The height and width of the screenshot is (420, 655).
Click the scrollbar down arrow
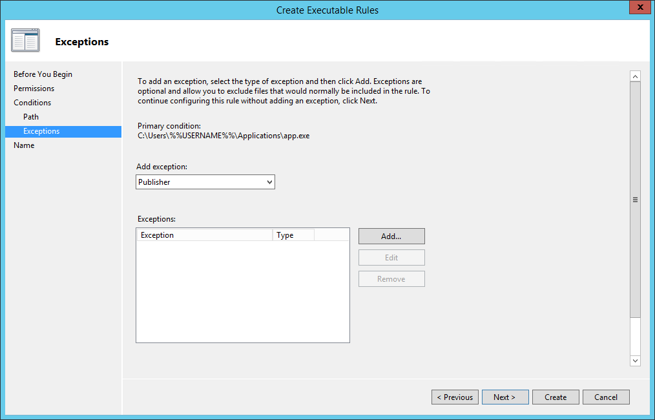[635, 361]
